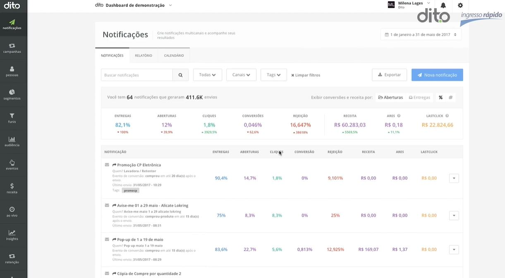Open the Audiência analytics section
The height and width of the screenshot is (278, 505).
[12, 142]
